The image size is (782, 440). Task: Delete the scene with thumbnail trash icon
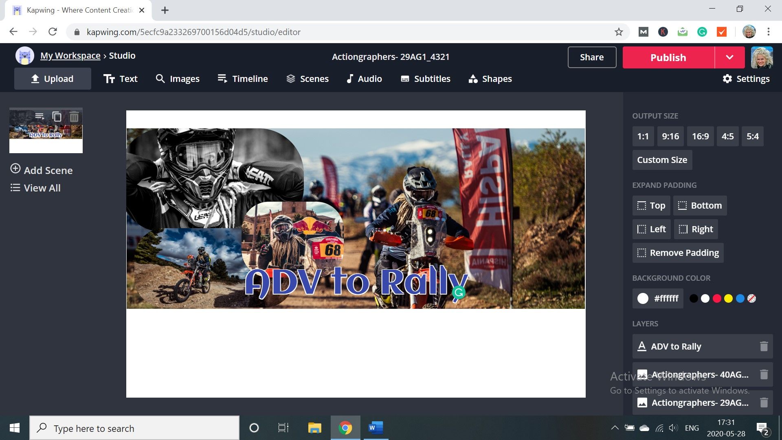[x=74, y=117]
